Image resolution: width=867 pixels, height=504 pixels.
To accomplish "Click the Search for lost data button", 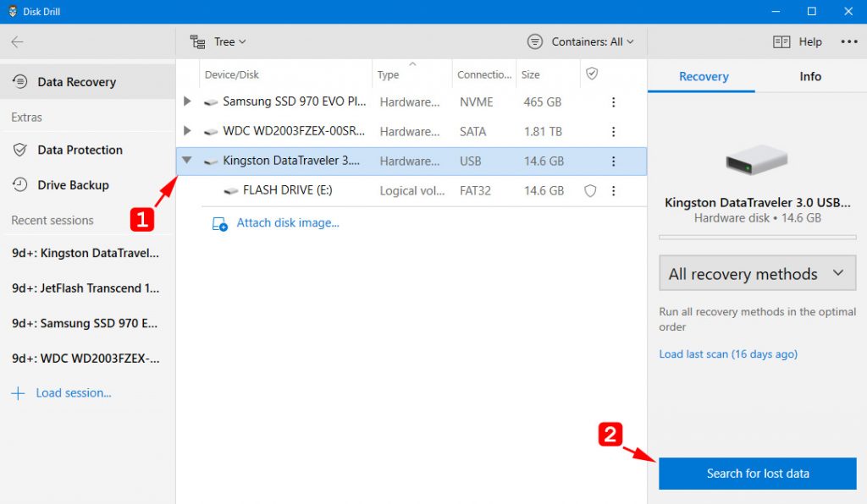I will (756, 474).
